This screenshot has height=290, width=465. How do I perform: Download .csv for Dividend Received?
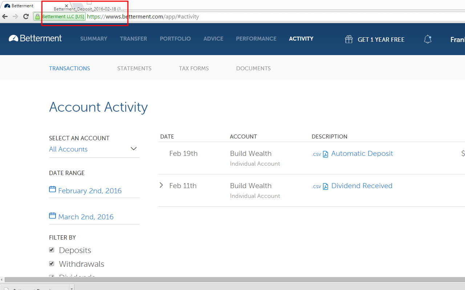316,186
